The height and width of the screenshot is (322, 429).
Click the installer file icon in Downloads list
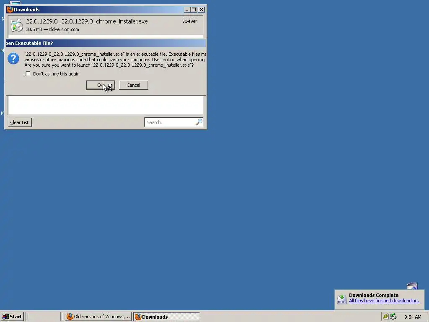click(x=16, y=25)
